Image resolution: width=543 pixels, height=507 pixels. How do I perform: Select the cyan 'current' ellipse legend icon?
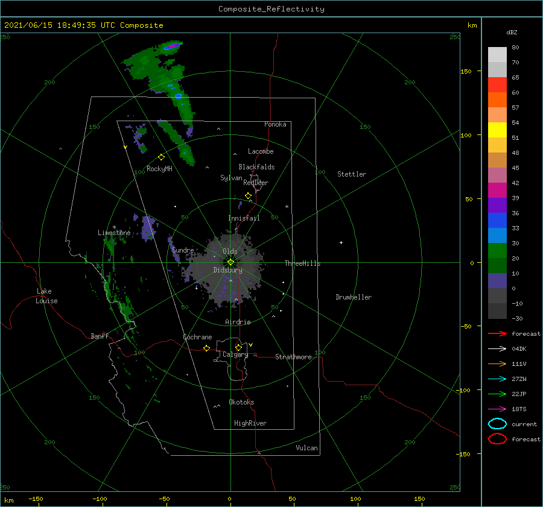pyautogui.click(x=497, y=424)
